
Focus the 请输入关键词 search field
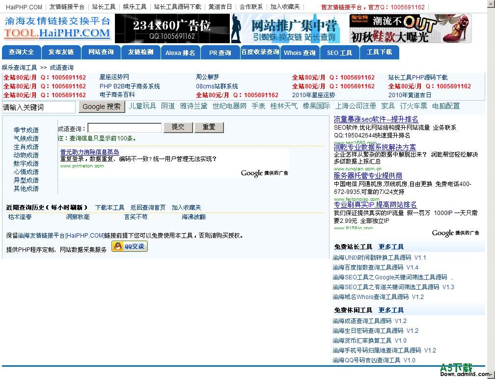pyautogui.click(x=39, y=108)
